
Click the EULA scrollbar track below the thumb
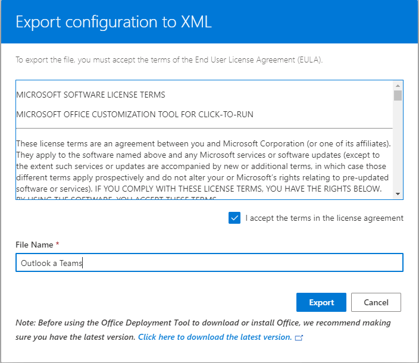pyautogui.click(x=398, y=146)
